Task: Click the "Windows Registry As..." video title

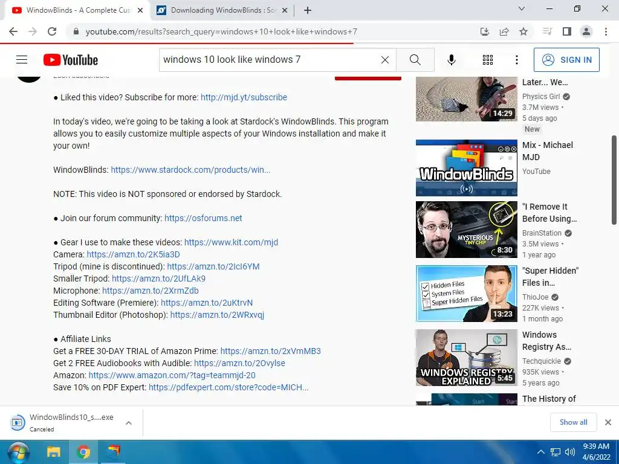Action: click(546, 341)
